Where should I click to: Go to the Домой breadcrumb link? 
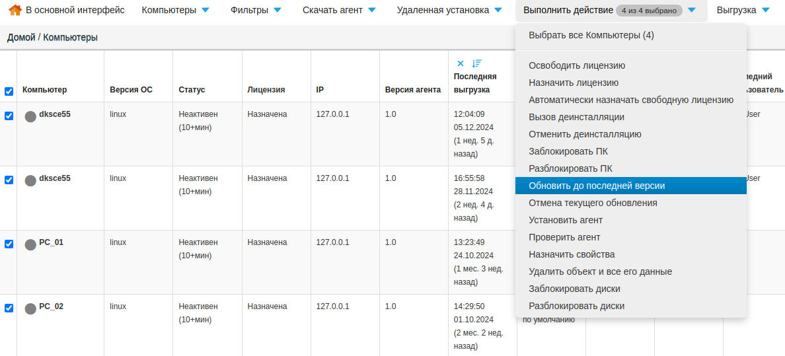tap(21, 38)
